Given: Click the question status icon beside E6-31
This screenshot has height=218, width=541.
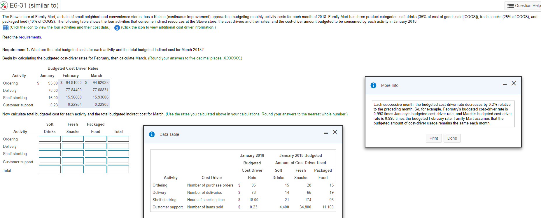Looking at the screenshot, I should pos(4,5).
